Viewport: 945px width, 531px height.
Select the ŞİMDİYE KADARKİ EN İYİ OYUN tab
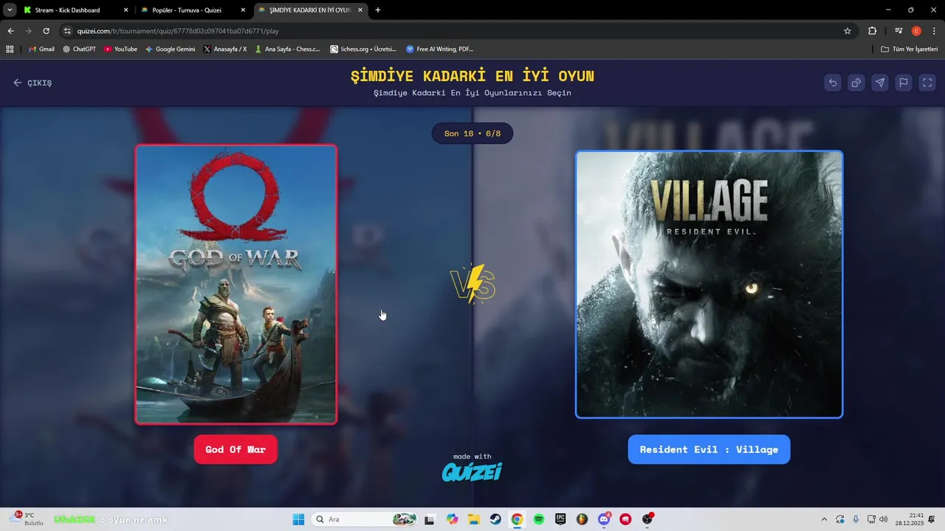(309, 10)
